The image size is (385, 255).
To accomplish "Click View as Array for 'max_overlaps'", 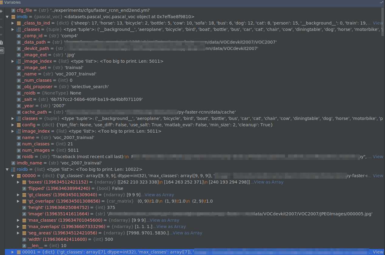I will [171, 227].
